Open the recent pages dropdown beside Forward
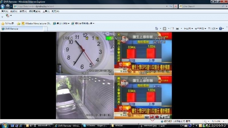The height and width of the screenshot is (128, 228). click(11, 6)
